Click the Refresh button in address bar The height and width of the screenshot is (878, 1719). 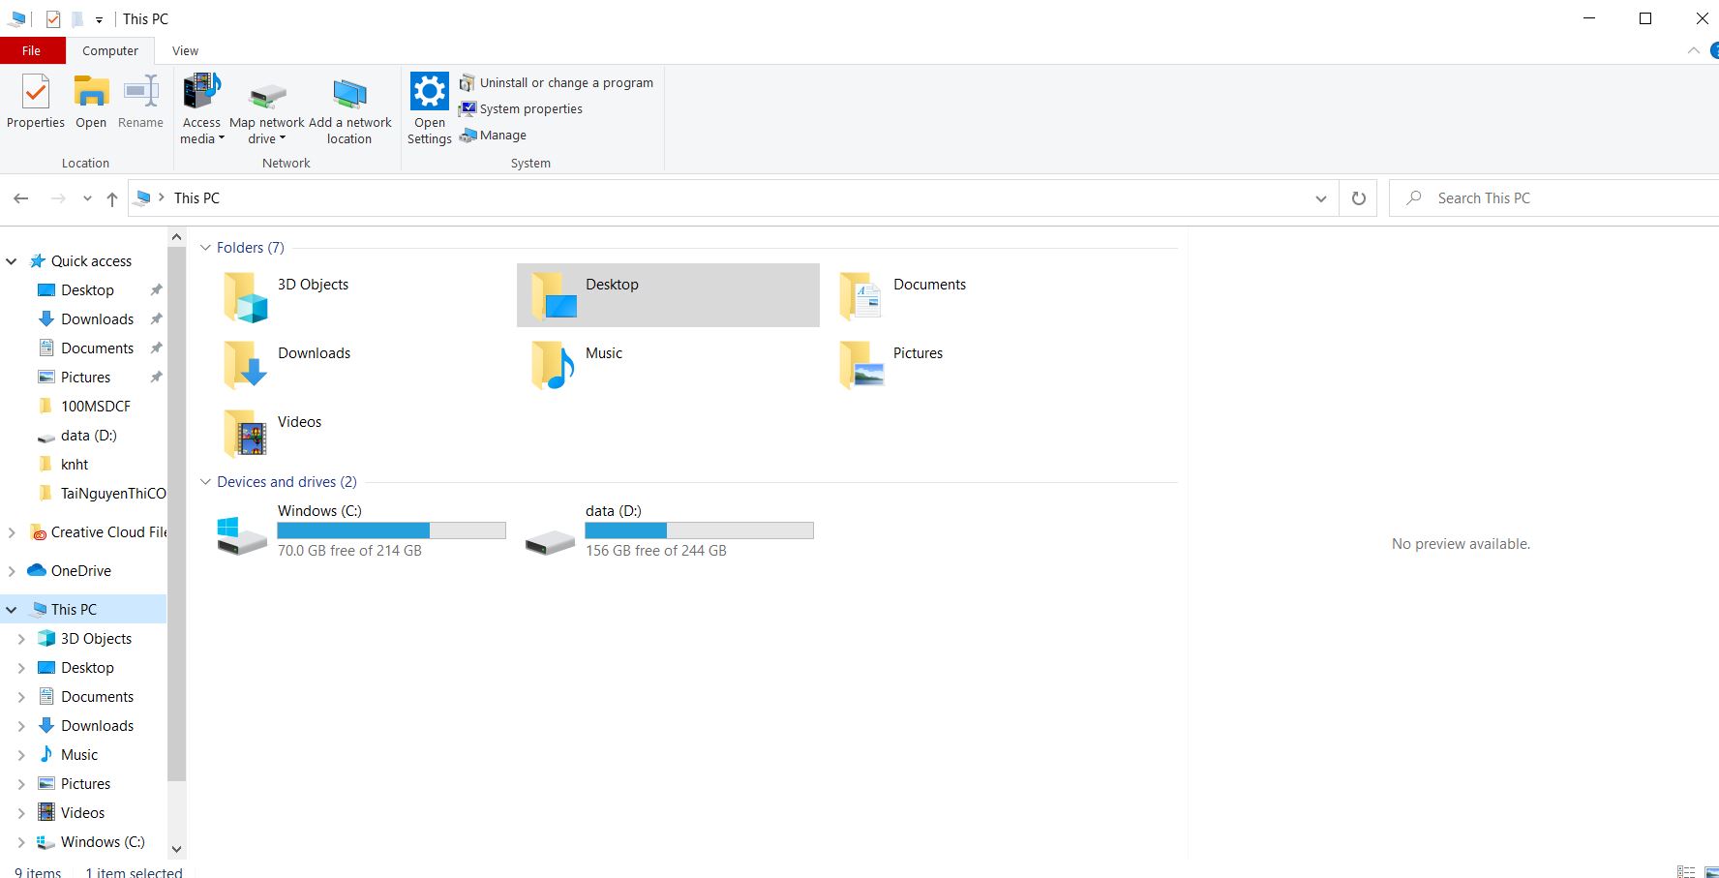(1358, 197)
